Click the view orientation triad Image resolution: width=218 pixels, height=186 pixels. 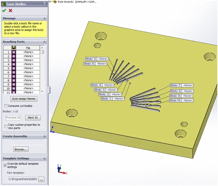click(x=61, y=169)
